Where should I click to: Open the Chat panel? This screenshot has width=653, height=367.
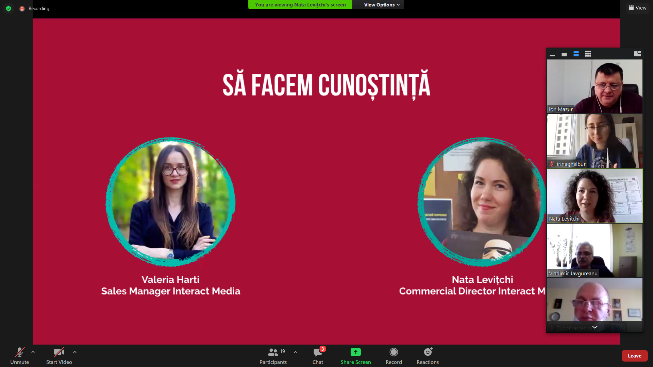318,356
